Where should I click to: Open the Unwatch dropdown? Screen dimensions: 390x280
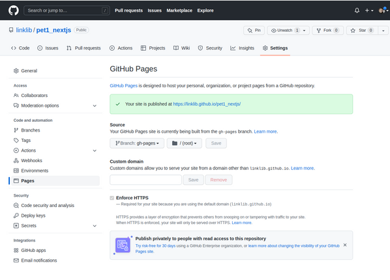pos(288,31)
